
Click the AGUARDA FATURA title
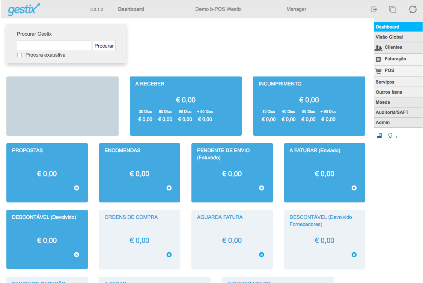click(x=220, y=217)
